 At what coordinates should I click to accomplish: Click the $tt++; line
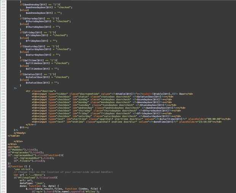24,127
